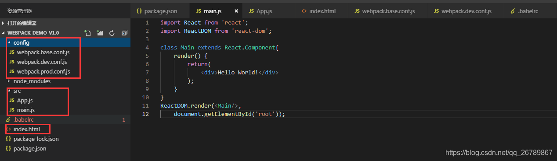Click the Hello World div code line
The height and width of the screenshot is (161, 557).
pyautogui.click(x=239, y=72)
